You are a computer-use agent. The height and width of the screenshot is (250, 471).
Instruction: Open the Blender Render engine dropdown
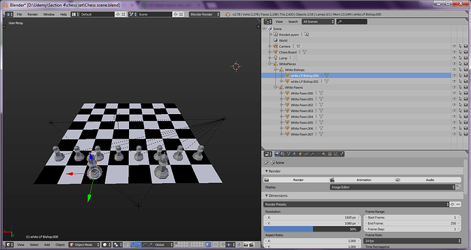(x=204, y=14)
